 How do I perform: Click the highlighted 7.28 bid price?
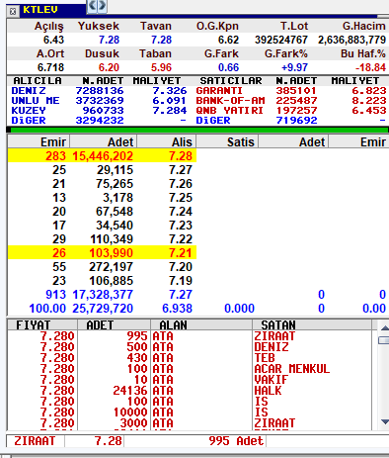click(x=181, y=156)
